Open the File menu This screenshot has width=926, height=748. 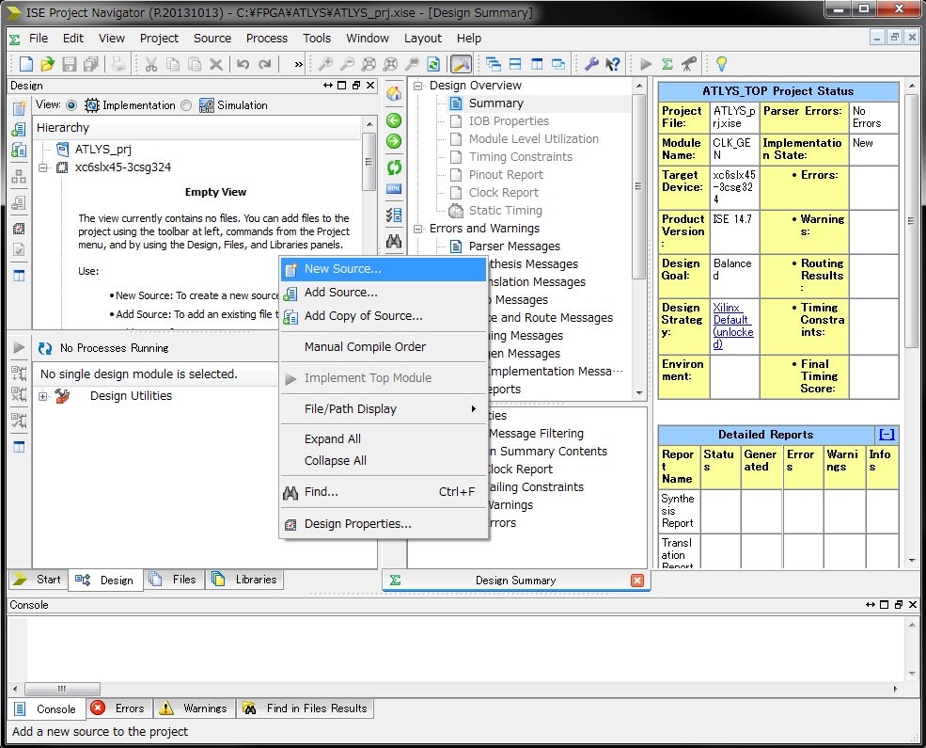click(x=39, y=39)
